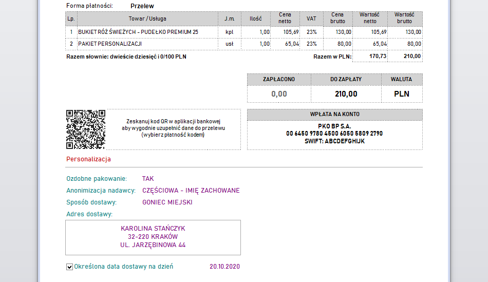Click the 'Wartość brutto' column header
The image size is (488, 282).
[x=404, y=18]
